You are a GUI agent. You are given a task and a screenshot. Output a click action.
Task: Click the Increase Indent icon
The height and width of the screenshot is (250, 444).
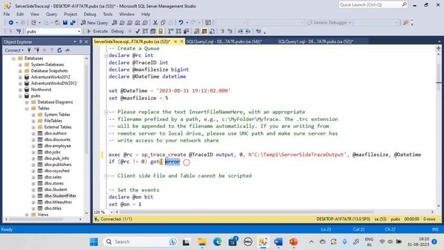248,31
